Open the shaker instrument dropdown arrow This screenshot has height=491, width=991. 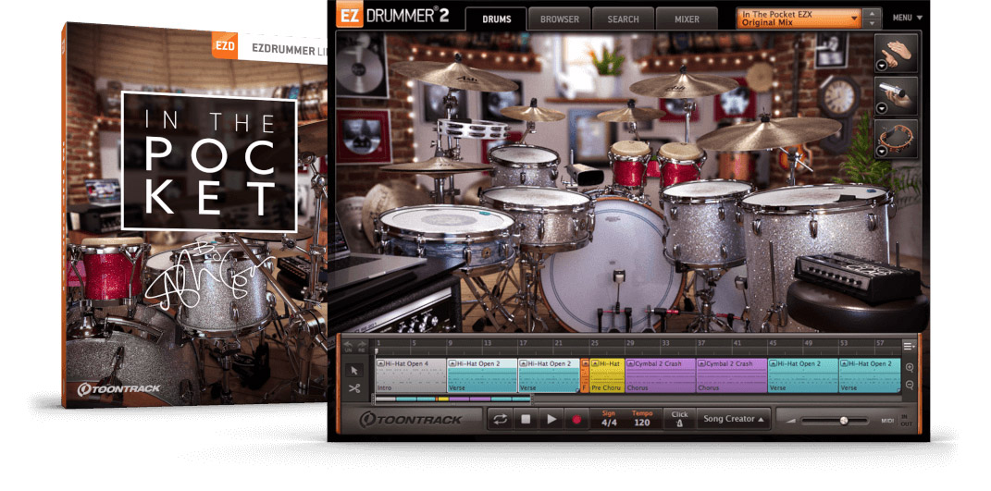(882, 108)
